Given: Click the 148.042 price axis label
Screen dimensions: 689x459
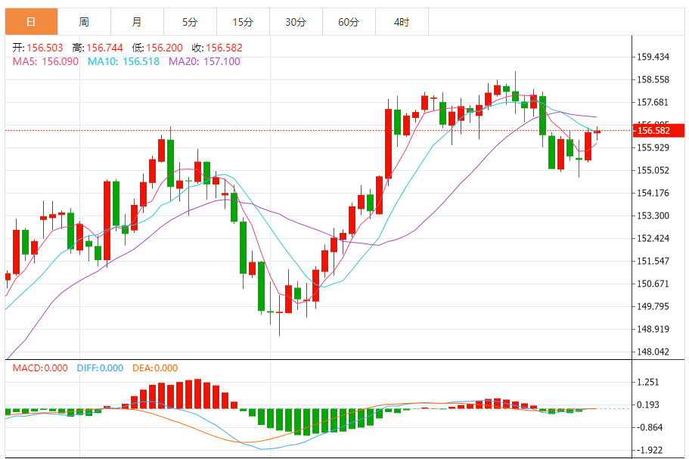Looking at the screenshot, I should click(x=653, y=352).
